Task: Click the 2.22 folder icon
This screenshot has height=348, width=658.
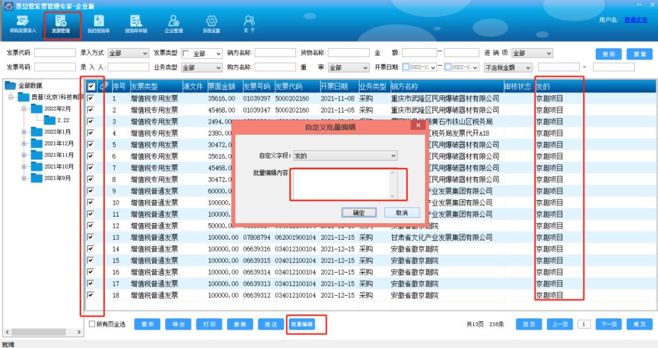Action: (49, 120)
